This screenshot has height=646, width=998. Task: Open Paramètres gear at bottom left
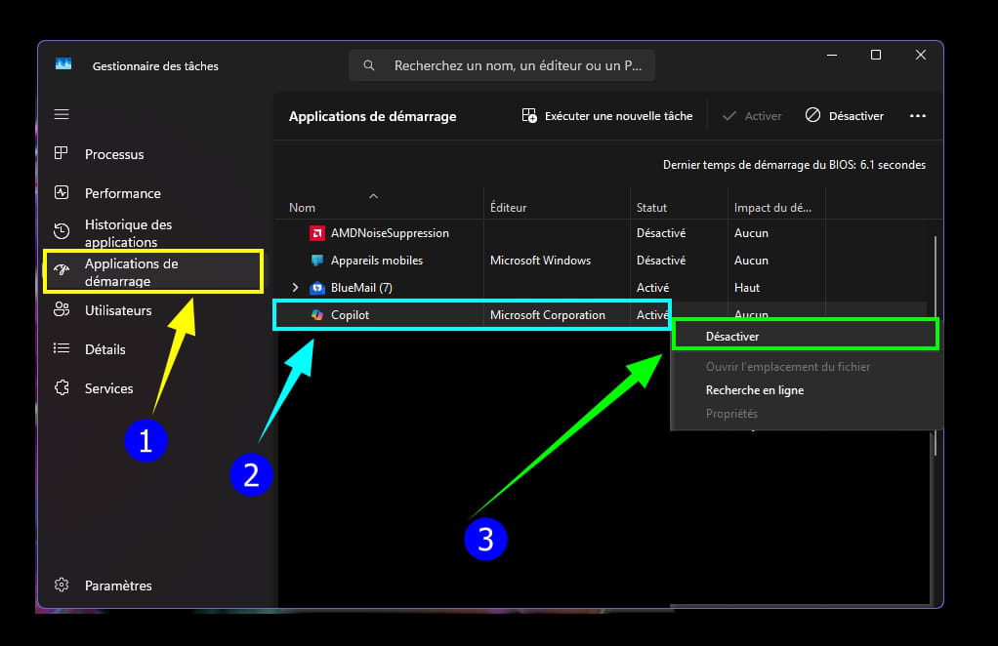pos(62,585)
